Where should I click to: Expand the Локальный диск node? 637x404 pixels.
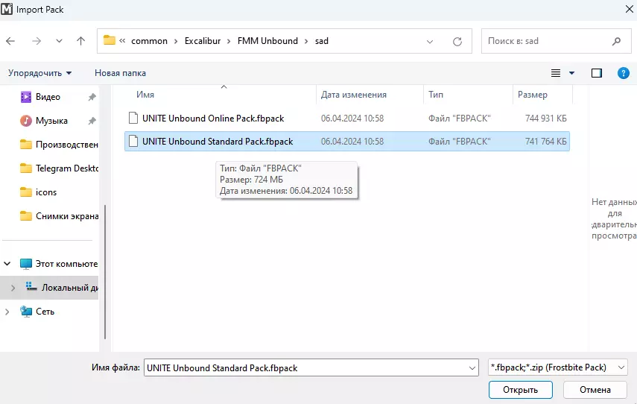[x=13, y=288]
